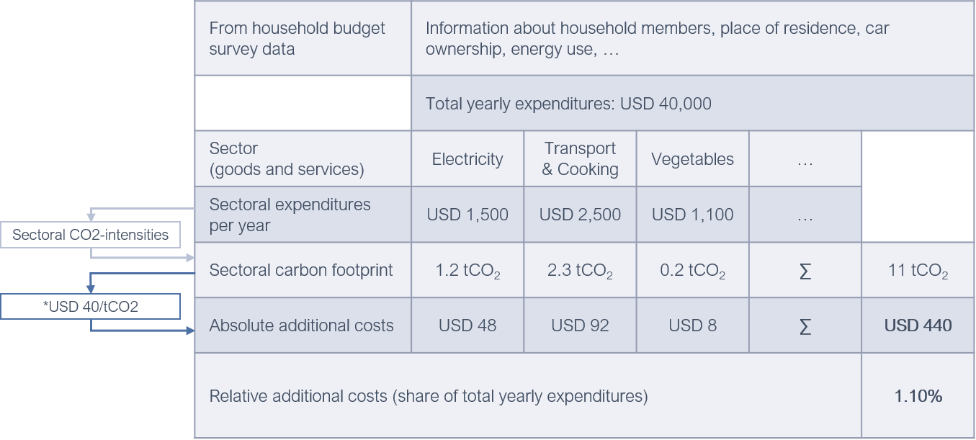976x440 pixels.
Task: Select the Transport & Cooking header cell
Action: pos(580,159)
